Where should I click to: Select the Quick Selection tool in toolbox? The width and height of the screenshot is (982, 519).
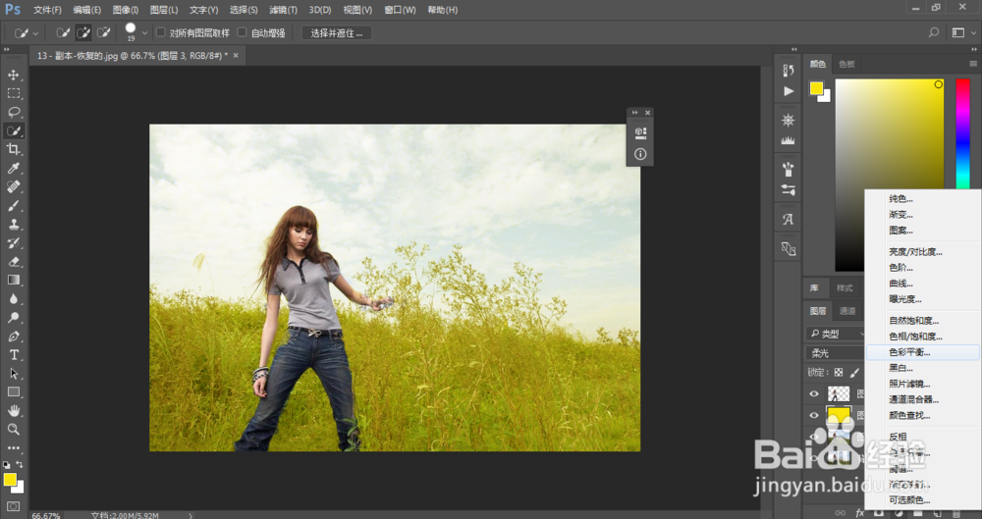pyautogui.click(x=13, y=130)
